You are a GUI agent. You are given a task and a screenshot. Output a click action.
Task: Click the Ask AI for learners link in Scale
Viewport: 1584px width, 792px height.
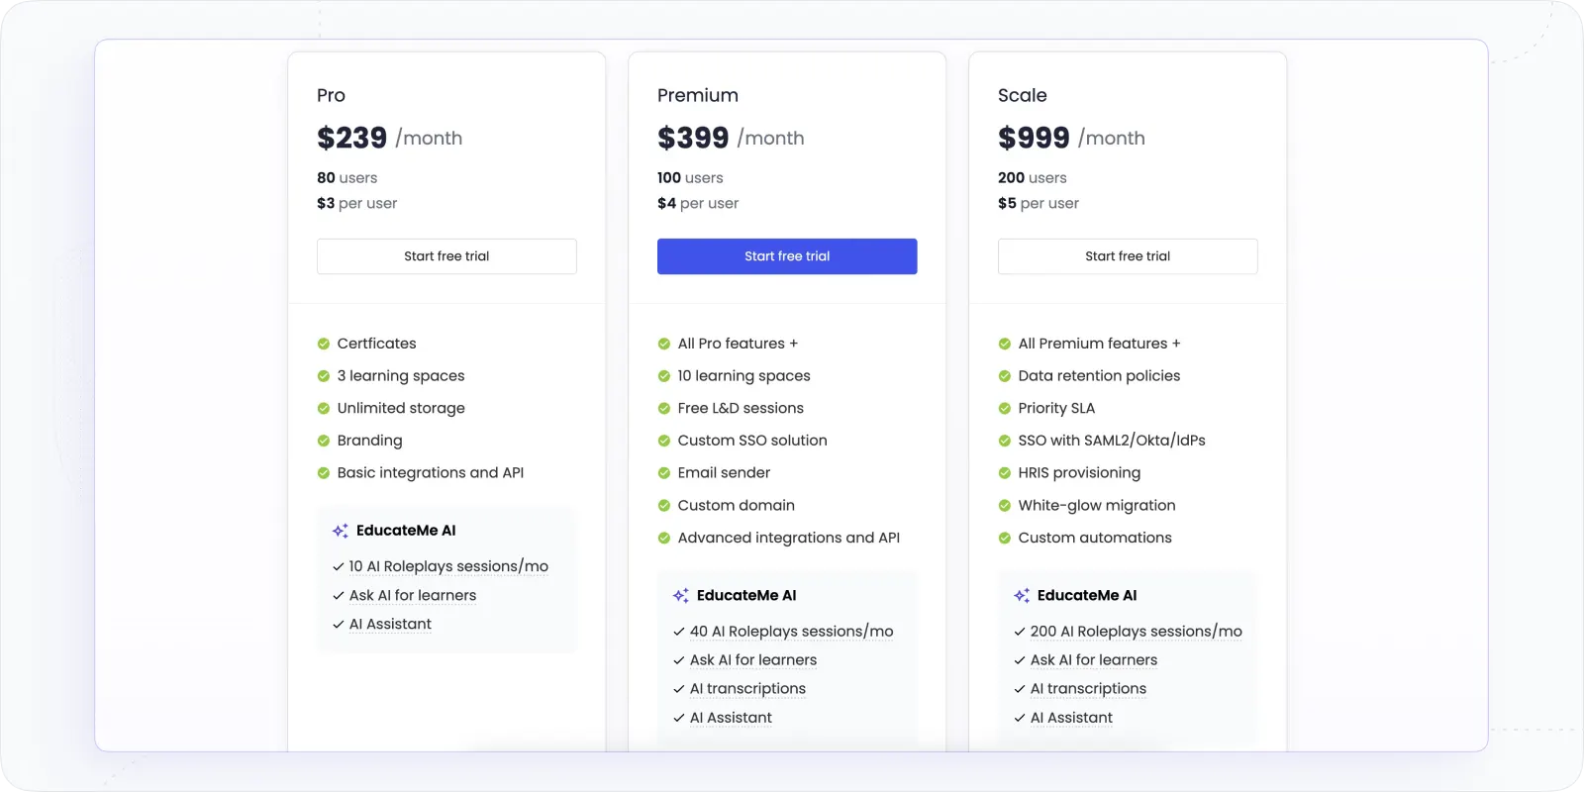(x=1093, y=659)
